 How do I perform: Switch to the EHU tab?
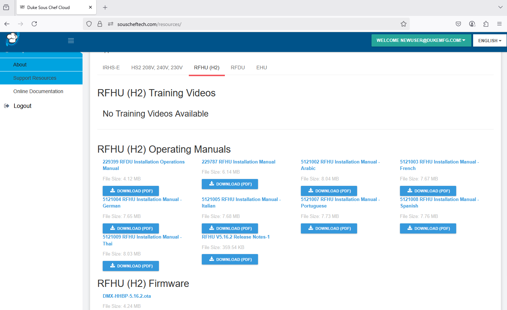(x=262, y=67)
